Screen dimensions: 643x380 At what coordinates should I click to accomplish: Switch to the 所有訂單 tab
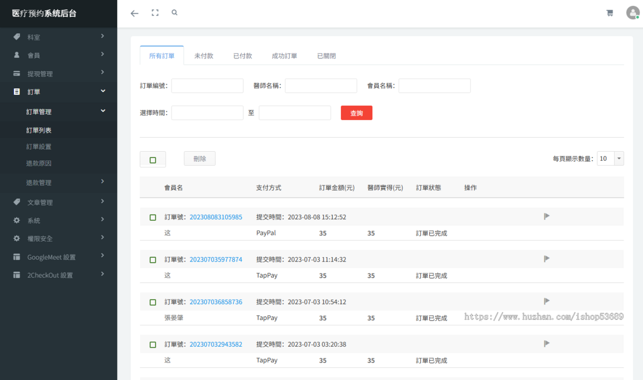[x=162, y=56]
